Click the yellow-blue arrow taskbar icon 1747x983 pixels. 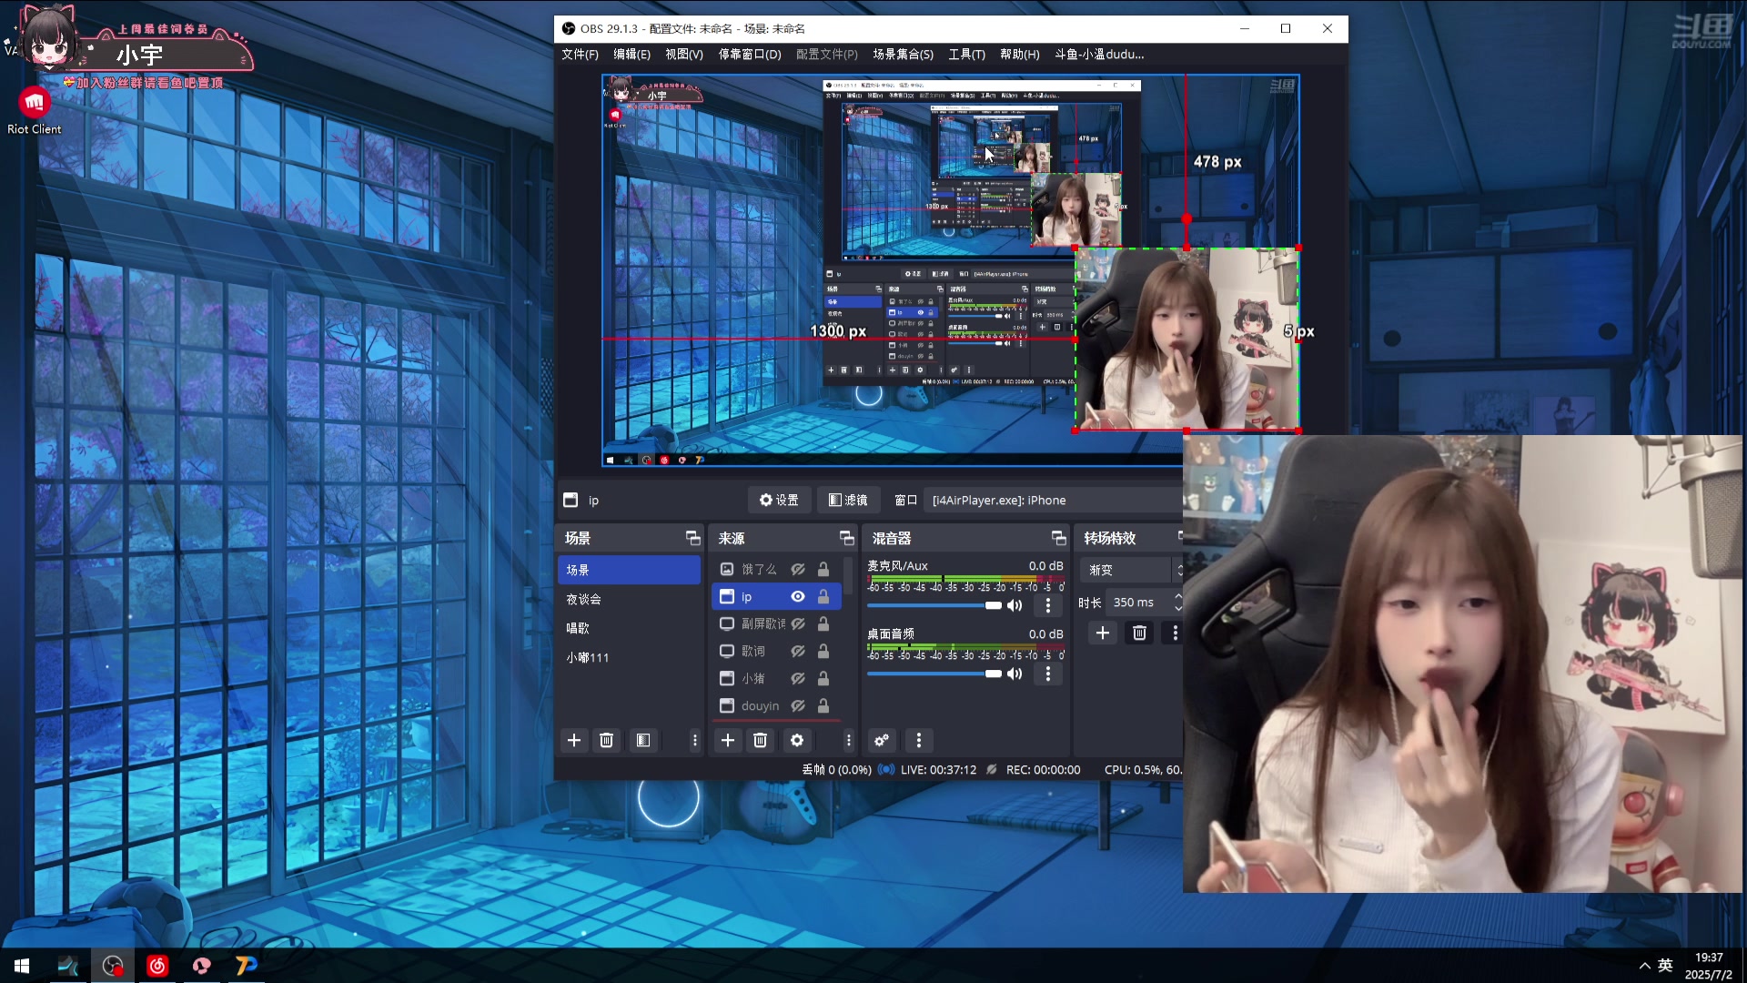pos(247,966)
